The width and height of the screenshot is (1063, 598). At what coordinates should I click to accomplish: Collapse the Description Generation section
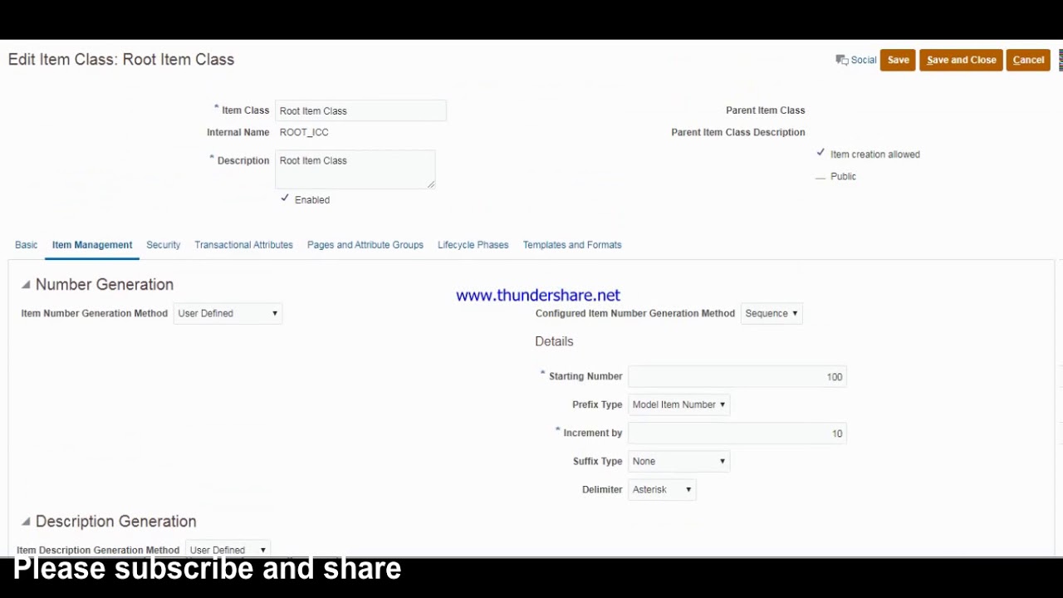tap(26, 522)
